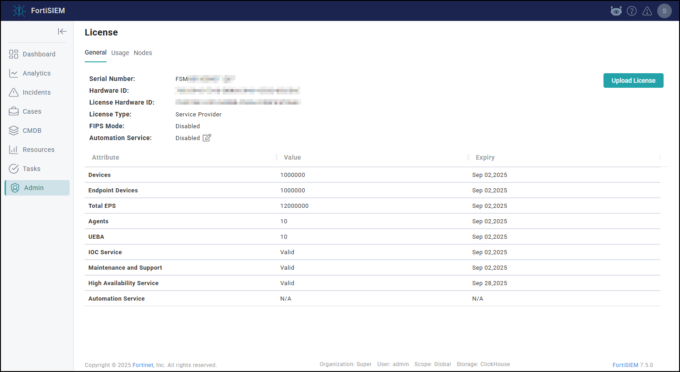The image size is (680, 372).
Task: Open the Value column options handle
Action: click(x=468, y=157)
